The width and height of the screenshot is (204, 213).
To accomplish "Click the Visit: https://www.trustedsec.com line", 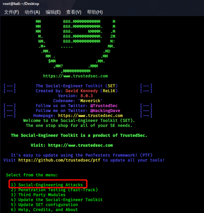I will pos(72,145).
